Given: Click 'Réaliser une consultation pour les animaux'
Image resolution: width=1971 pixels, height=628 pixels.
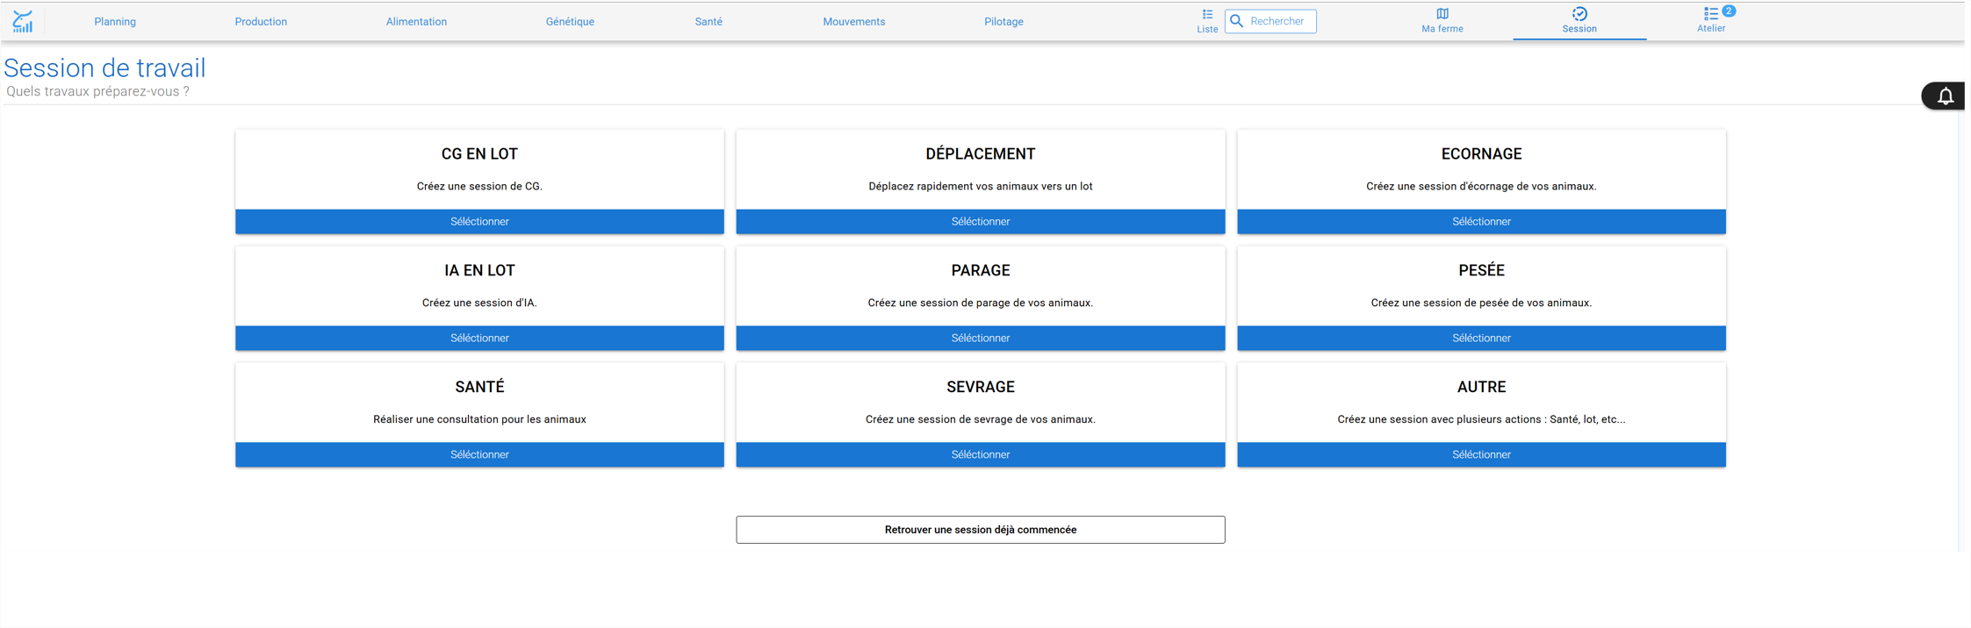Looking at the screenshot, I should pyautogui.click(x=479, y=419).
